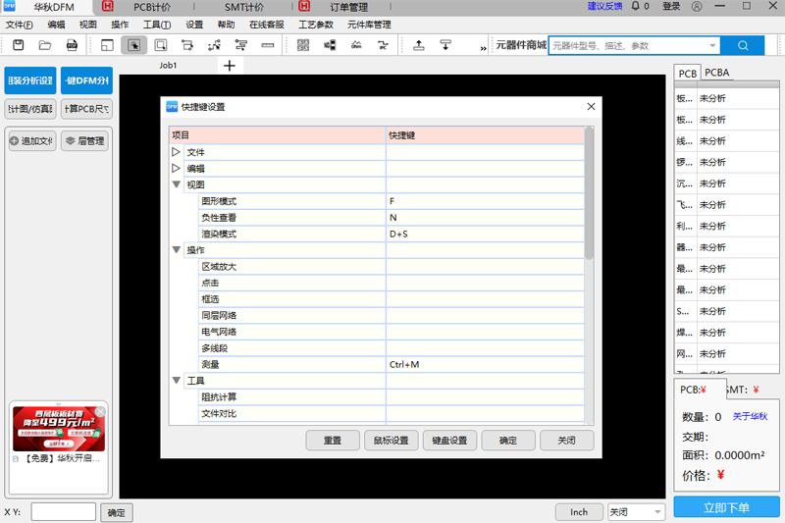Click the 层管理 layers icon button
Image resolution: width=785 pixels, height=523 pixels.
point(83,141)
